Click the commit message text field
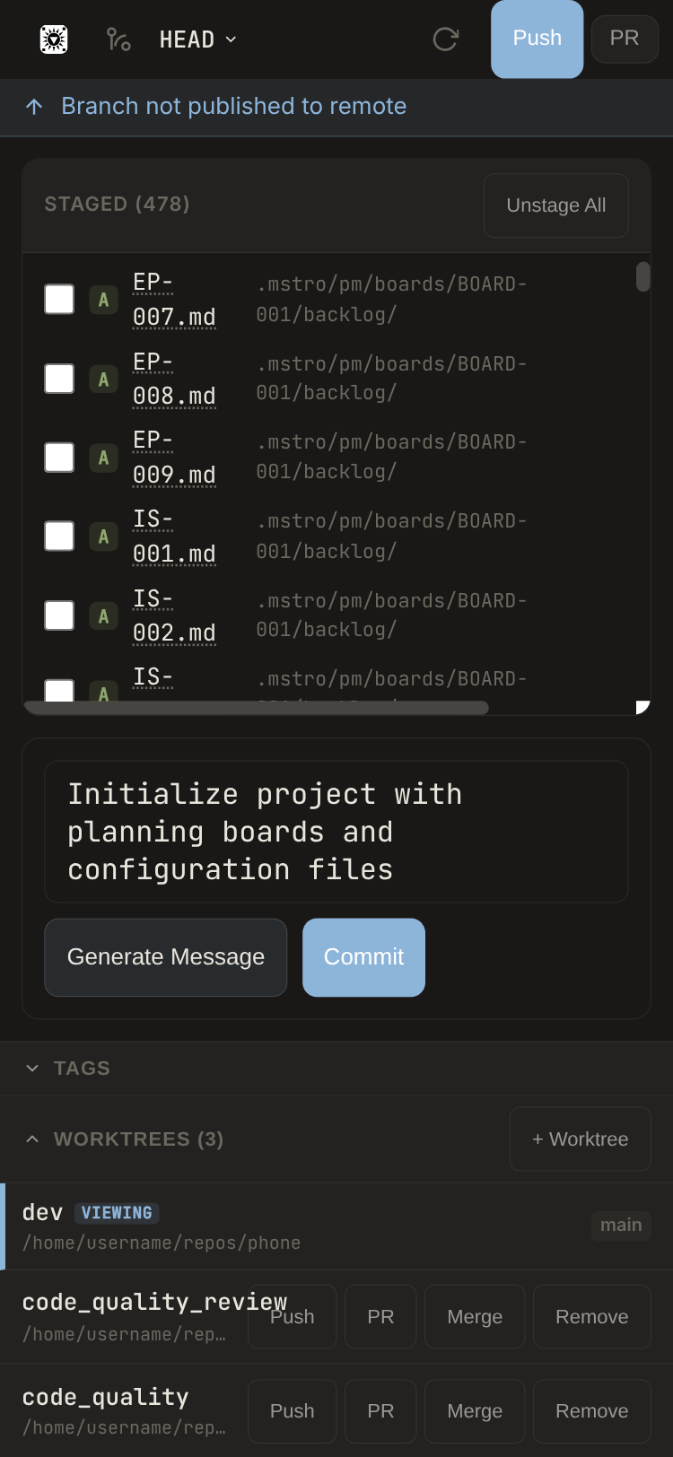Viewport: 673px width, 1457px height. pos(336,832)
